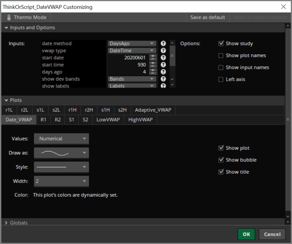Click the inputs list scrollbar thumb
Image resolution: width=292 pixels, height=244 pixels.
(x=172, y=55)
